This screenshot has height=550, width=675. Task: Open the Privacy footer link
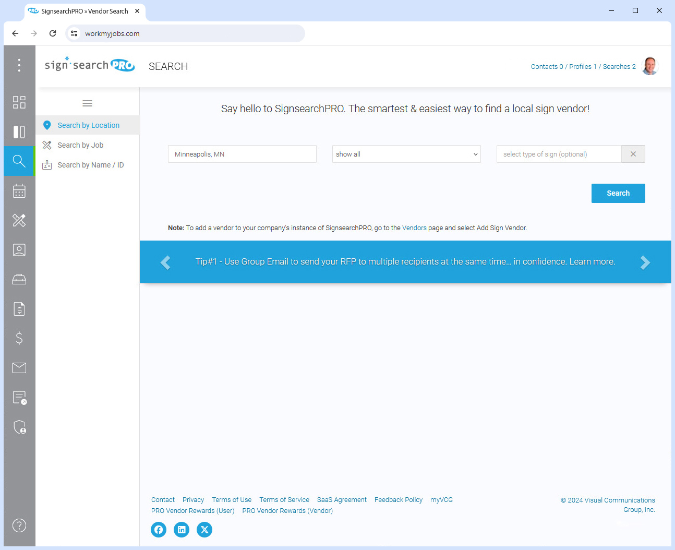click(193, 499)
